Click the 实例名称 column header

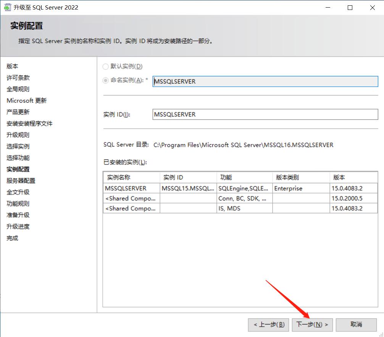click(132, 177)
